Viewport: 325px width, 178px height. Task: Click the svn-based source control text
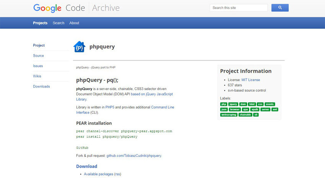(247, 90)
